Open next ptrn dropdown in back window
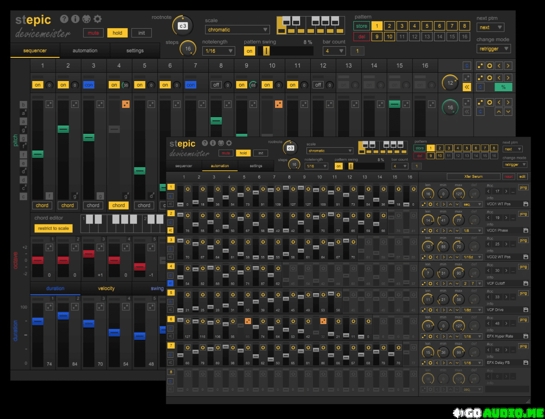Screen dimensions: 545x419 [x=490, y=27]
